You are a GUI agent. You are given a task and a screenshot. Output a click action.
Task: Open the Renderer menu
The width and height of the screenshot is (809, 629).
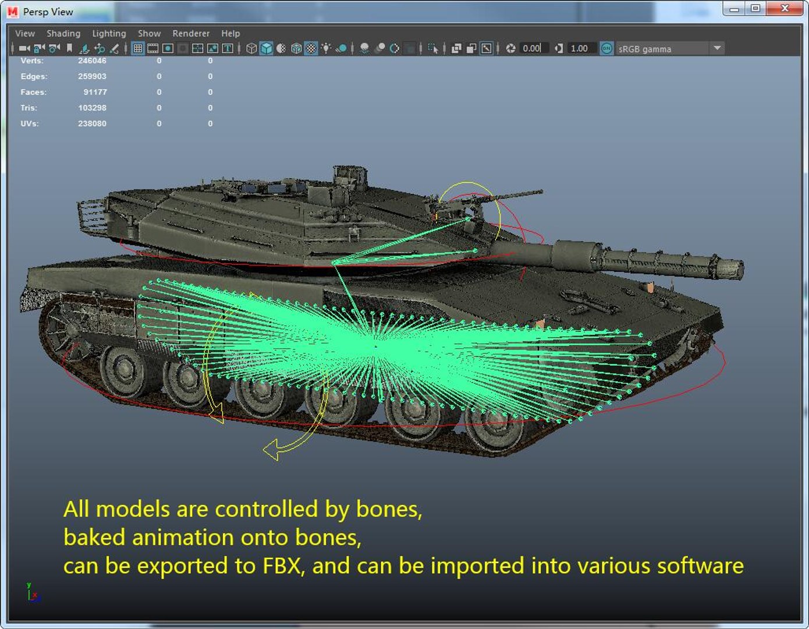click(x=191, y=33)
